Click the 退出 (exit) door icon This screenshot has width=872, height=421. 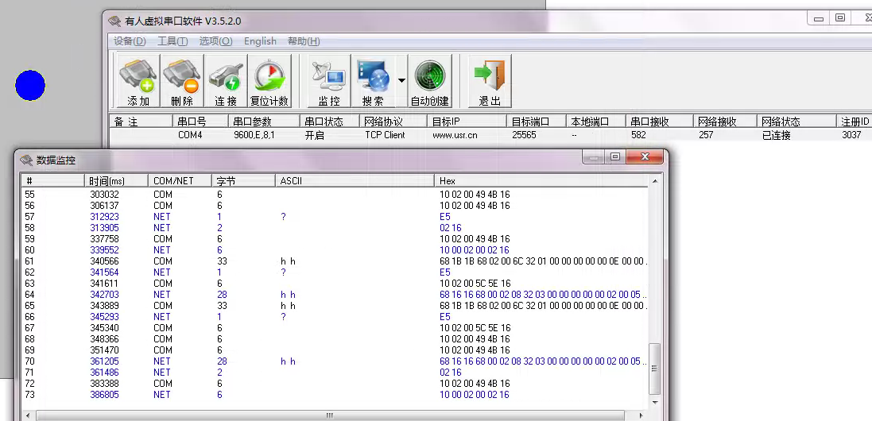coord(490,81)
